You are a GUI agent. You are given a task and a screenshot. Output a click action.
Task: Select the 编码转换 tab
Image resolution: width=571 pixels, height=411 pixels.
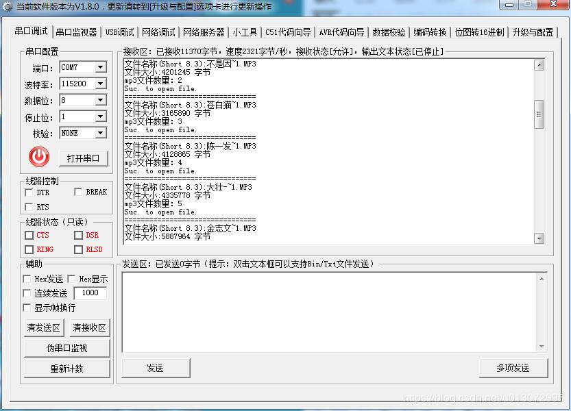(x=430, y=32)
